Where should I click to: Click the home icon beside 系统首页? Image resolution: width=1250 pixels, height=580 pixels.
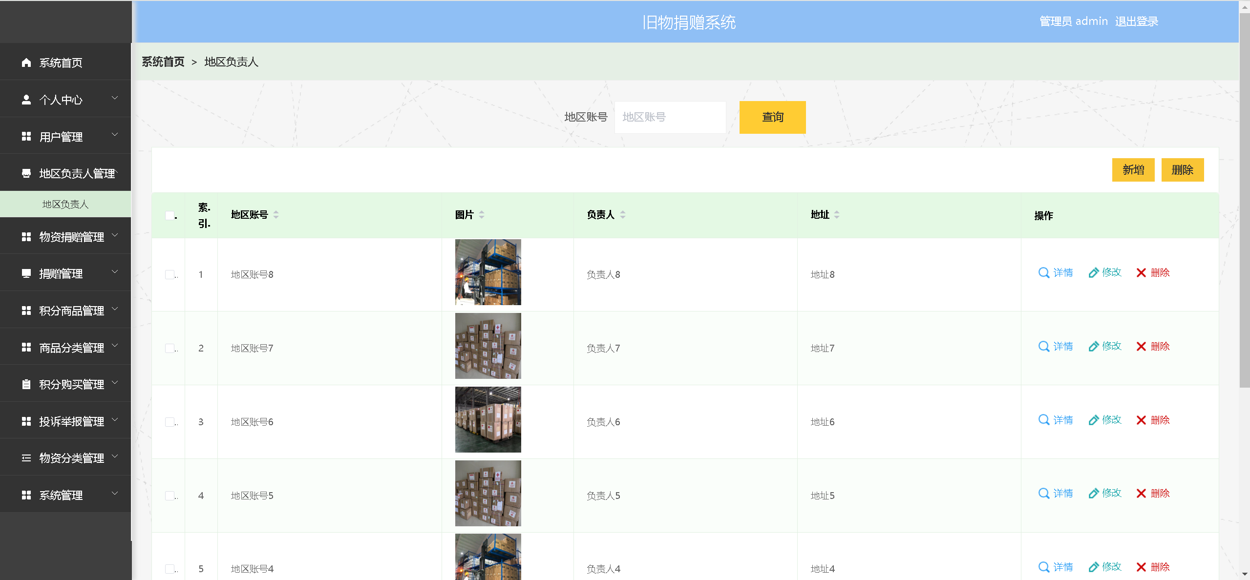[26, 62]
